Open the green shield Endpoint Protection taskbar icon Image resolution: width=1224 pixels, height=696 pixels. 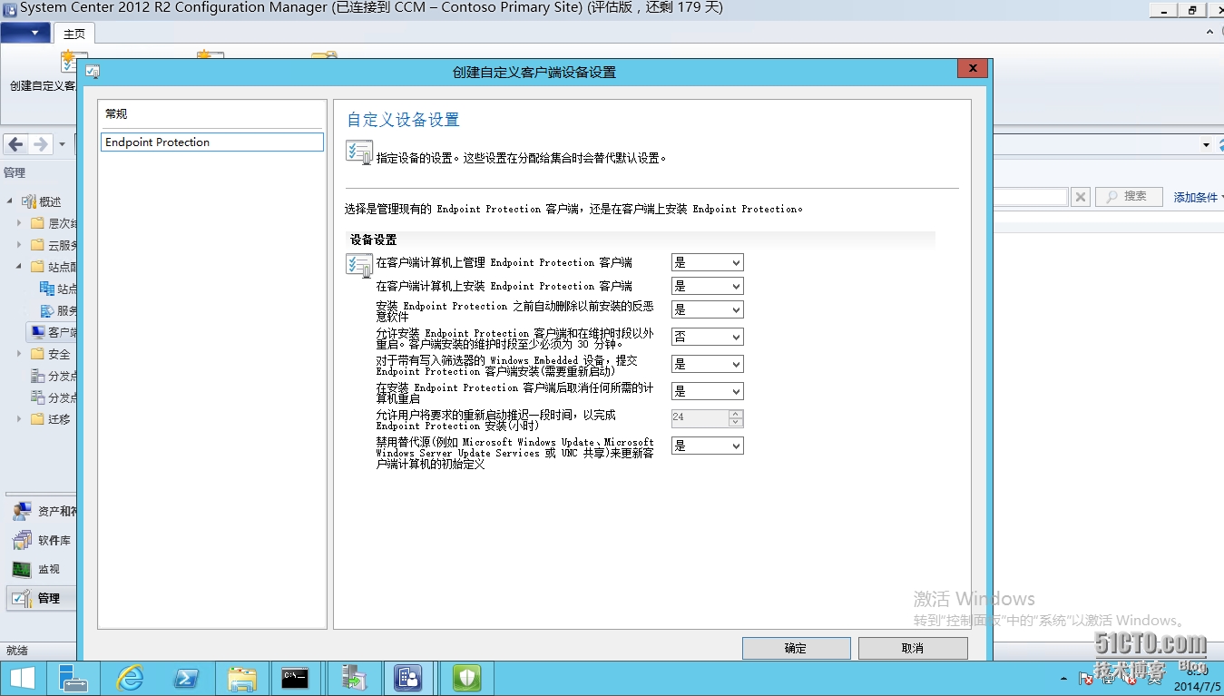pos(466,679)
